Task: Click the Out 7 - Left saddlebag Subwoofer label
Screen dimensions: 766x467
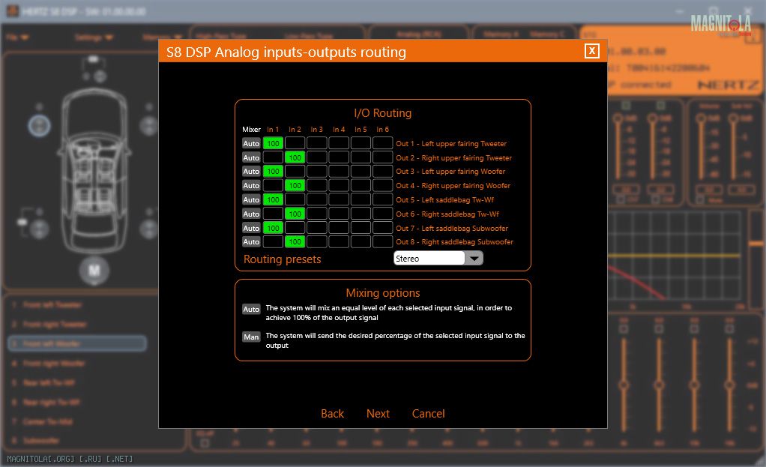Action: pos(452,228)
